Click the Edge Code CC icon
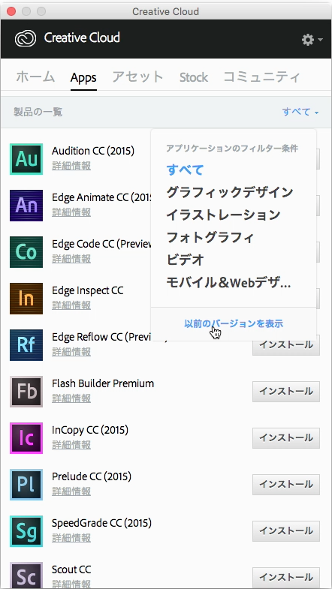 point(26,252)
